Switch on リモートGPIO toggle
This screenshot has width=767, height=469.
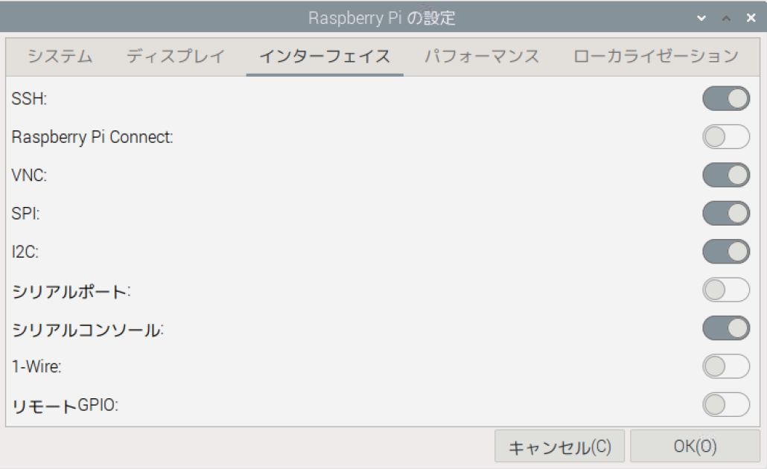coord(725,404)
